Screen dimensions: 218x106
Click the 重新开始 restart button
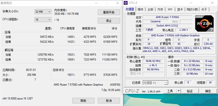point(109,12)
